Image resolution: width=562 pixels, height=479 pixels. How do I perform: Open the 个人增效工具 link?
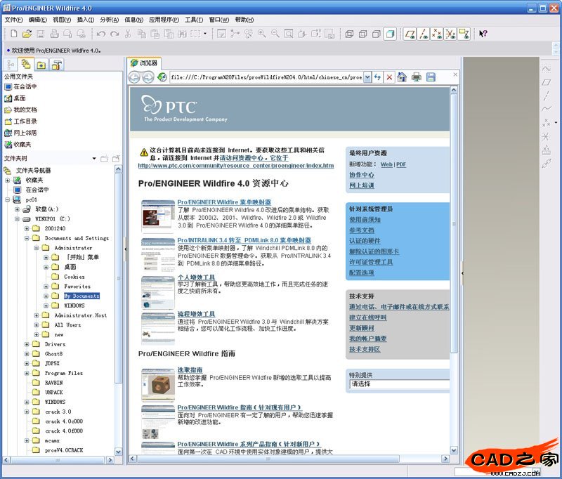[x=196, y=277]
